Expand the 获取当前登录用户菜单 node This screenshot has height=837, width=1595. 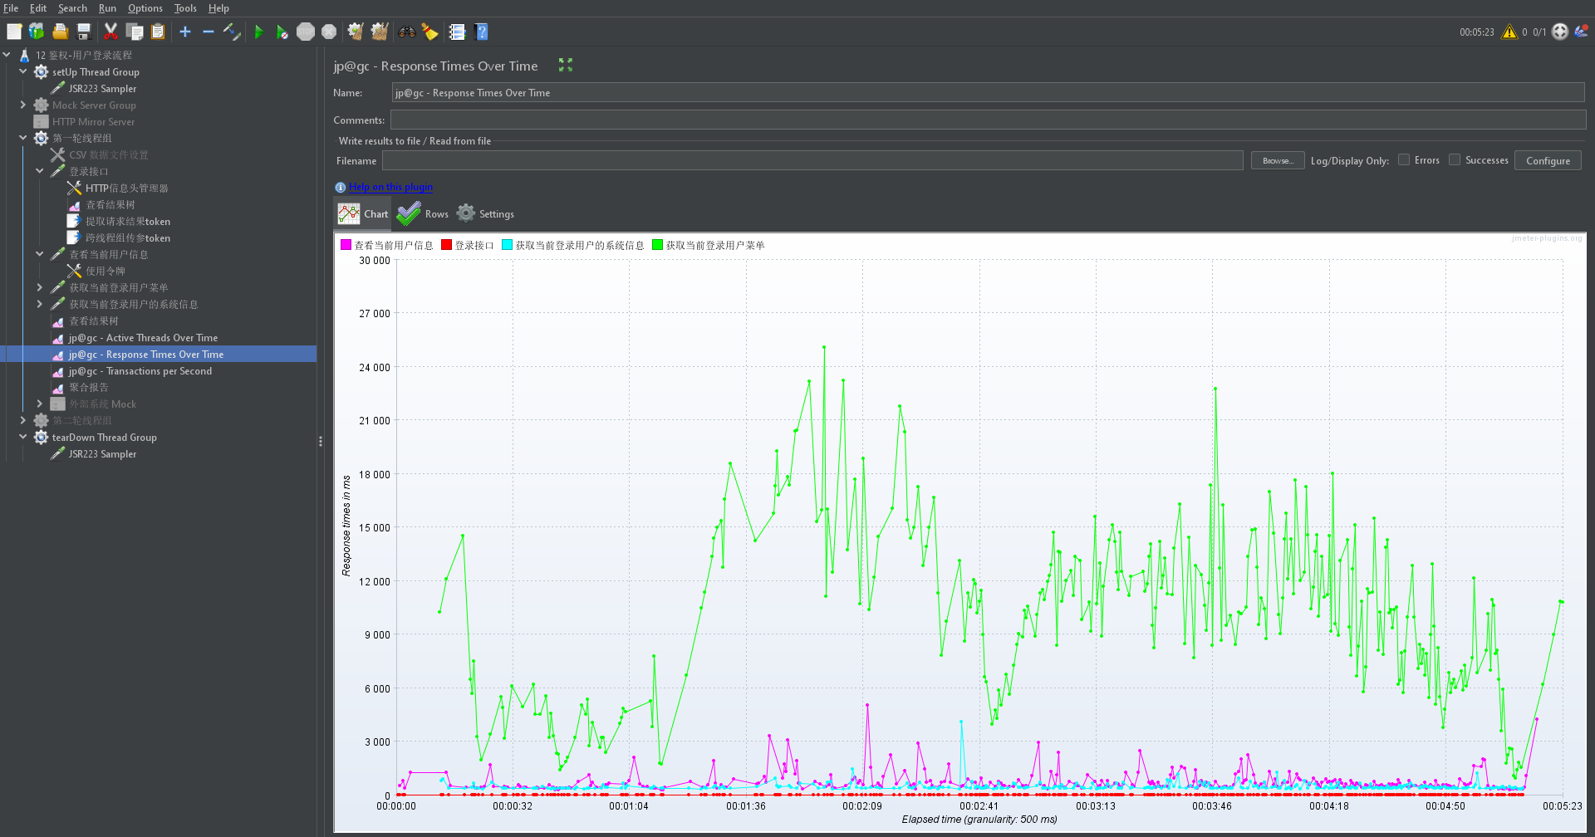point(40,287)
